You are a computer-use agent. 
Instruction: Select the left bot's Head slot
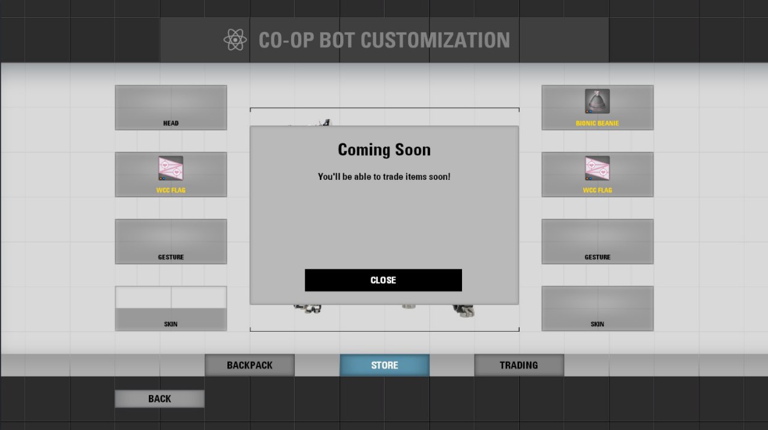pos(171,107)
